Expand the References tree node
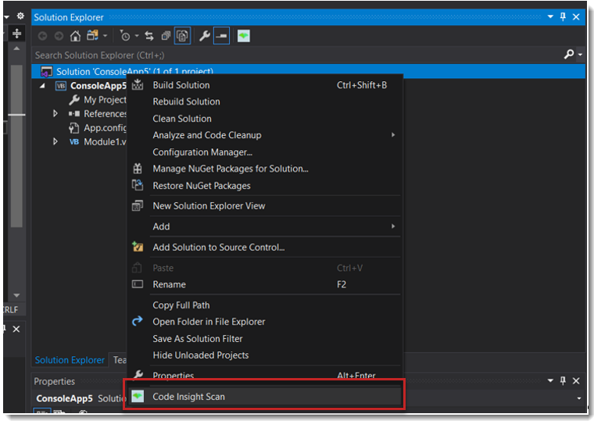594x421 pixels. pos(55,114)
